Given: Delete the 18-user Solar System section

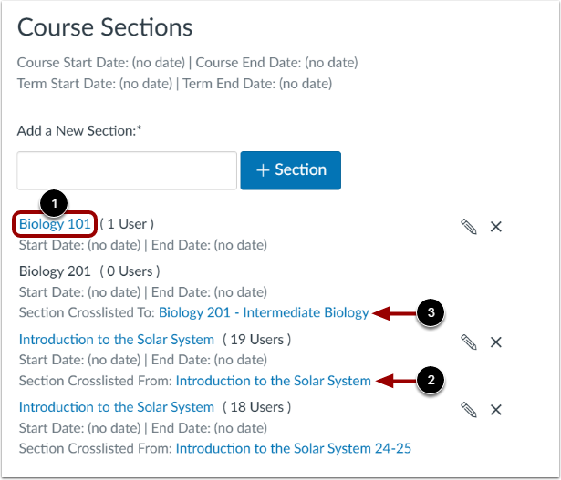Looking at the screenshot, I should point(496,409).
